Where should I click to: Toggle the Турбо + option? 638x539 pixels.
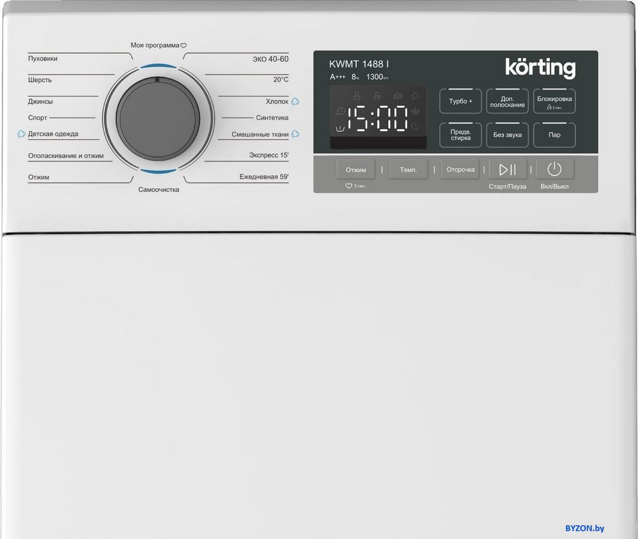pyautogui.click(x=460, y=101)
